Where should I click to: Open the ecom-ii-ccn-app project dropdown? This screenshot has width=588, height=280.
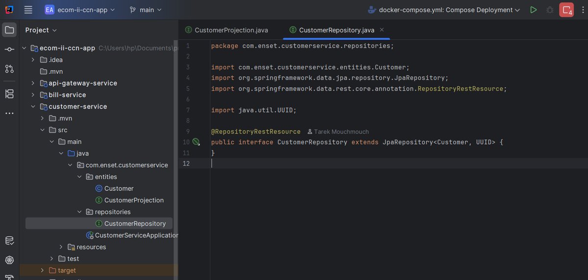point(80,10)
